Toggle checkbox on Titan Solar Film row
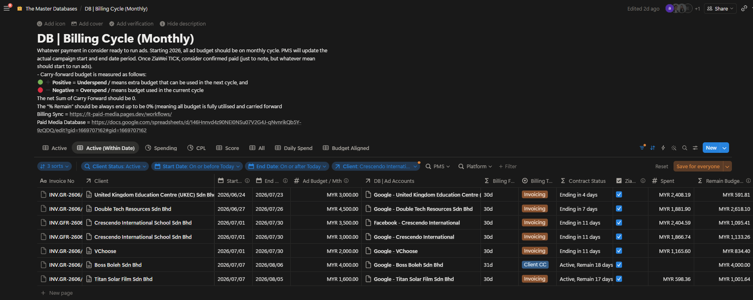Viewport: 753px width, 300px height. click(619, 279)
